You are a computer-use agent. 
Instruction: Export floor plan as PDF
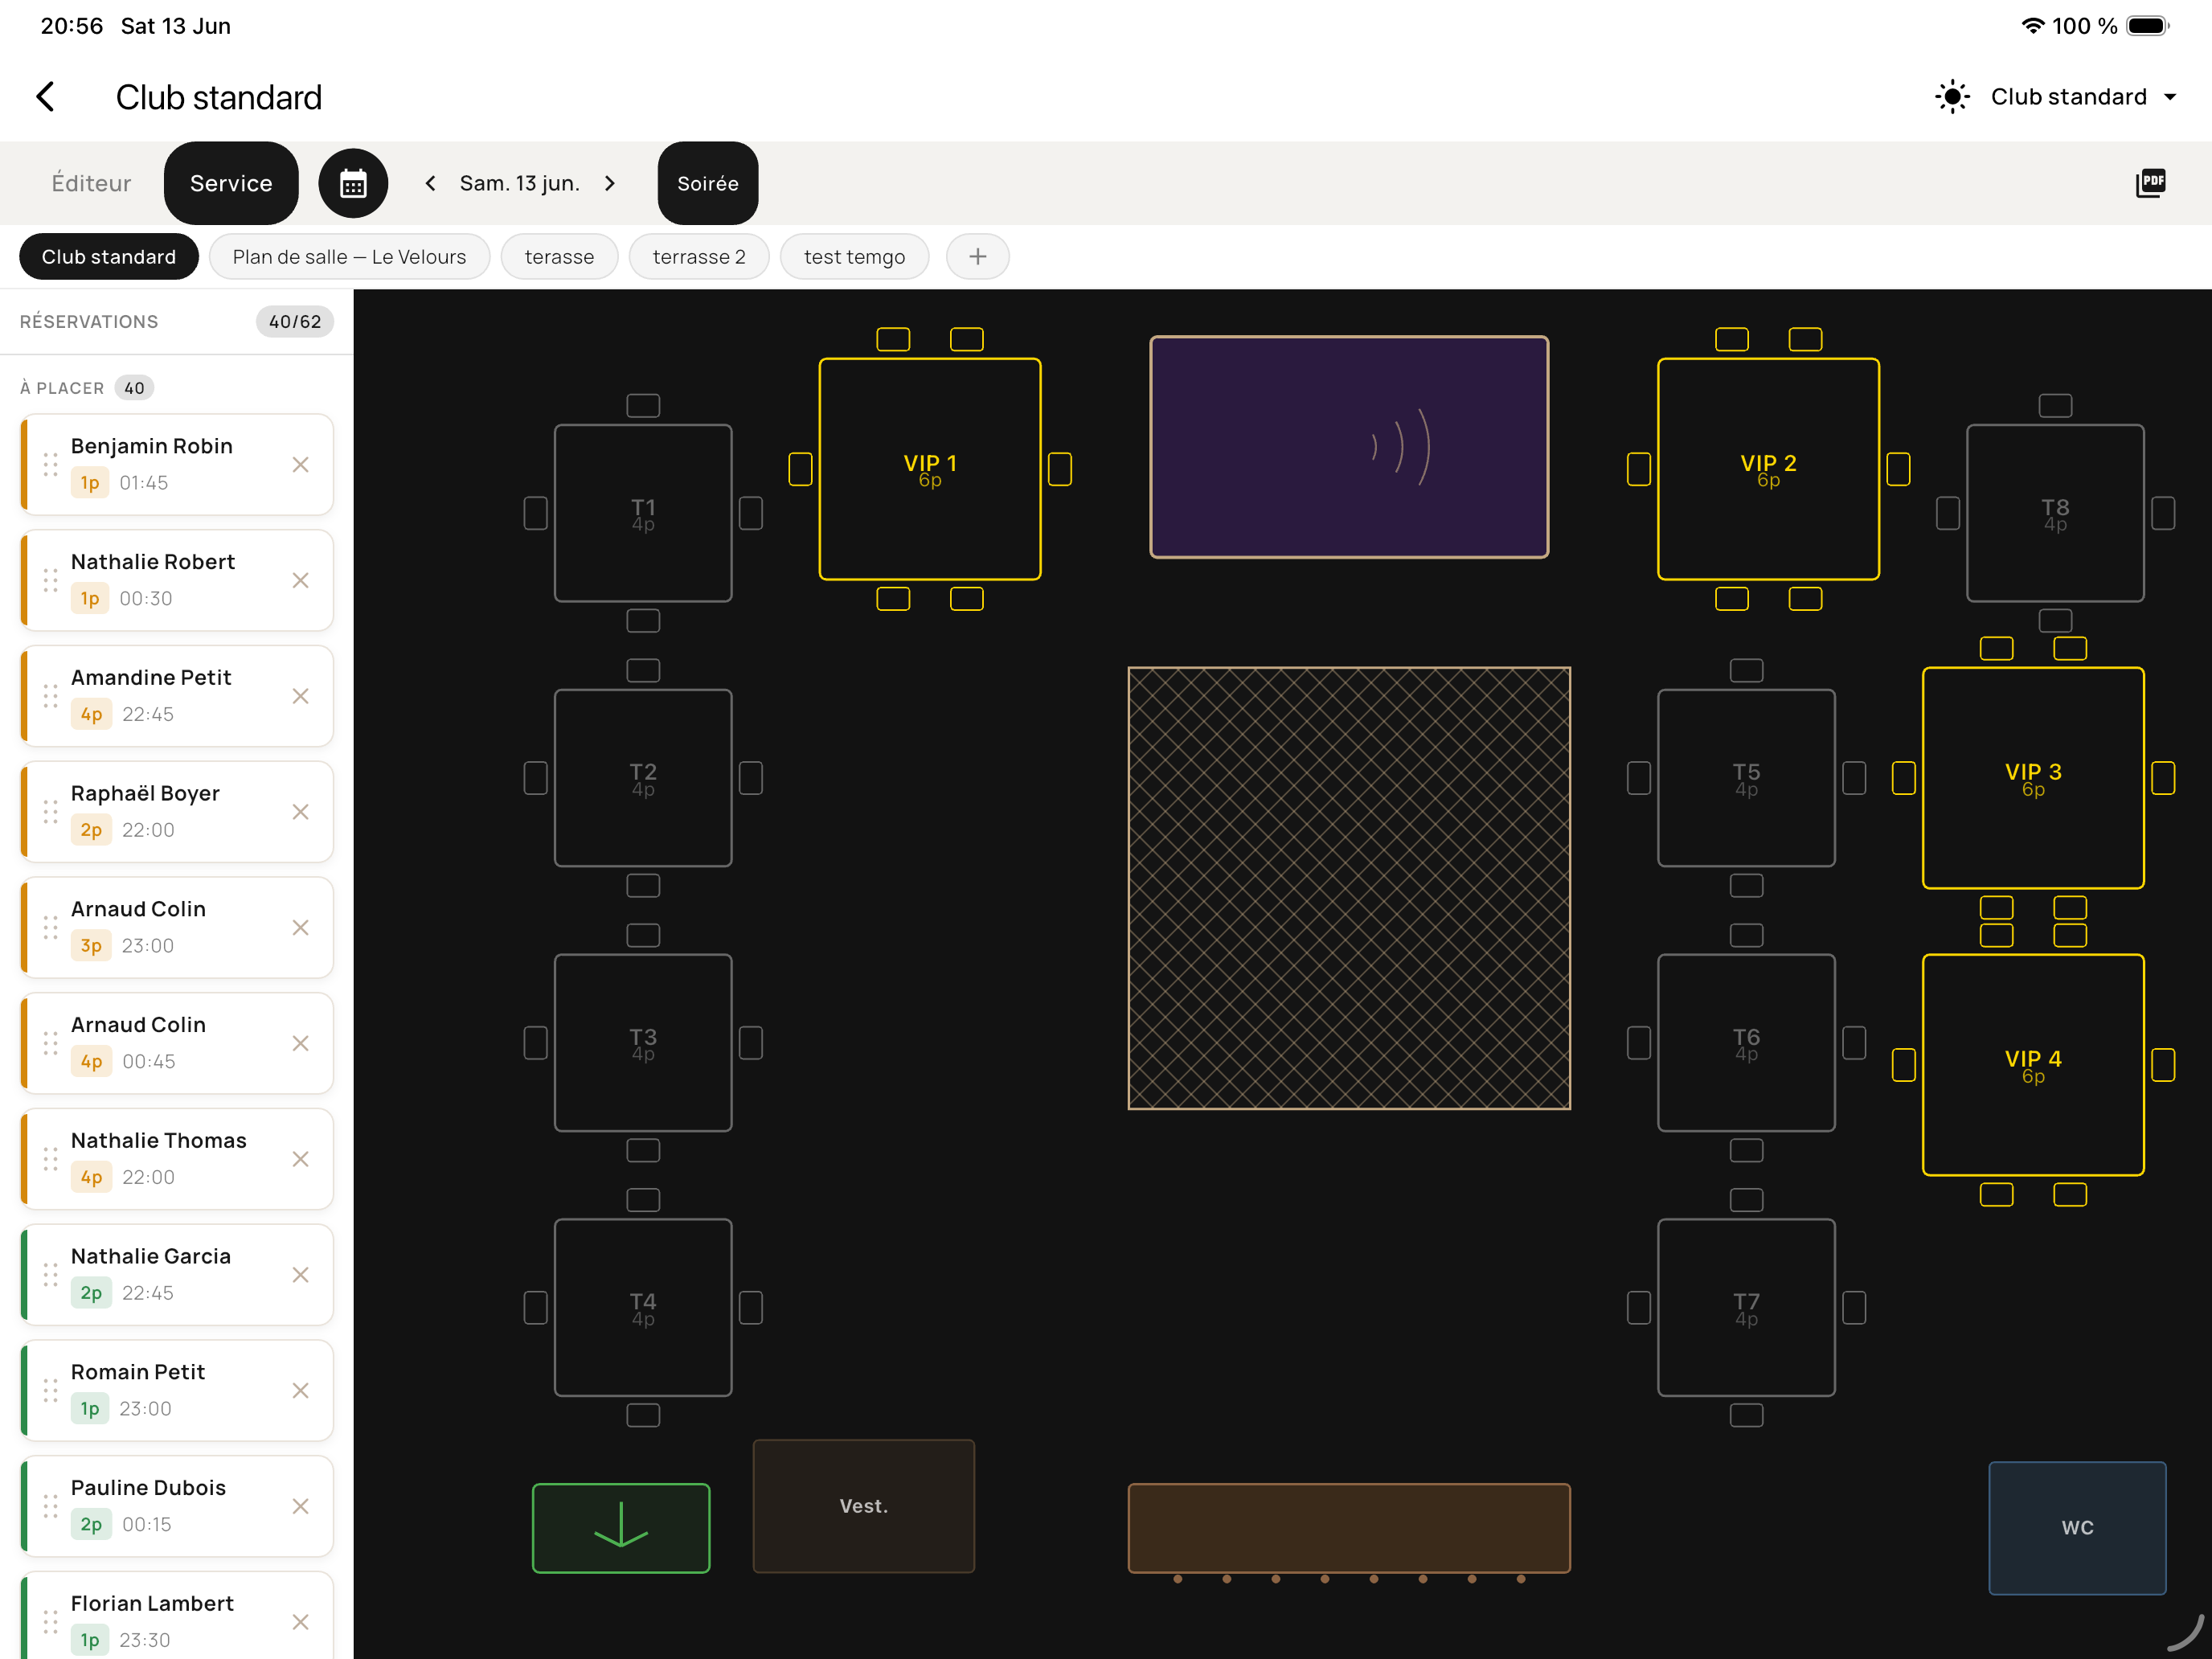(x=2150, y=183)
